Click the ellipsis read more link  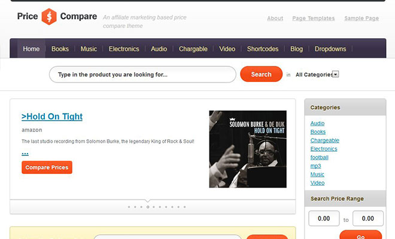coord(25,154)
